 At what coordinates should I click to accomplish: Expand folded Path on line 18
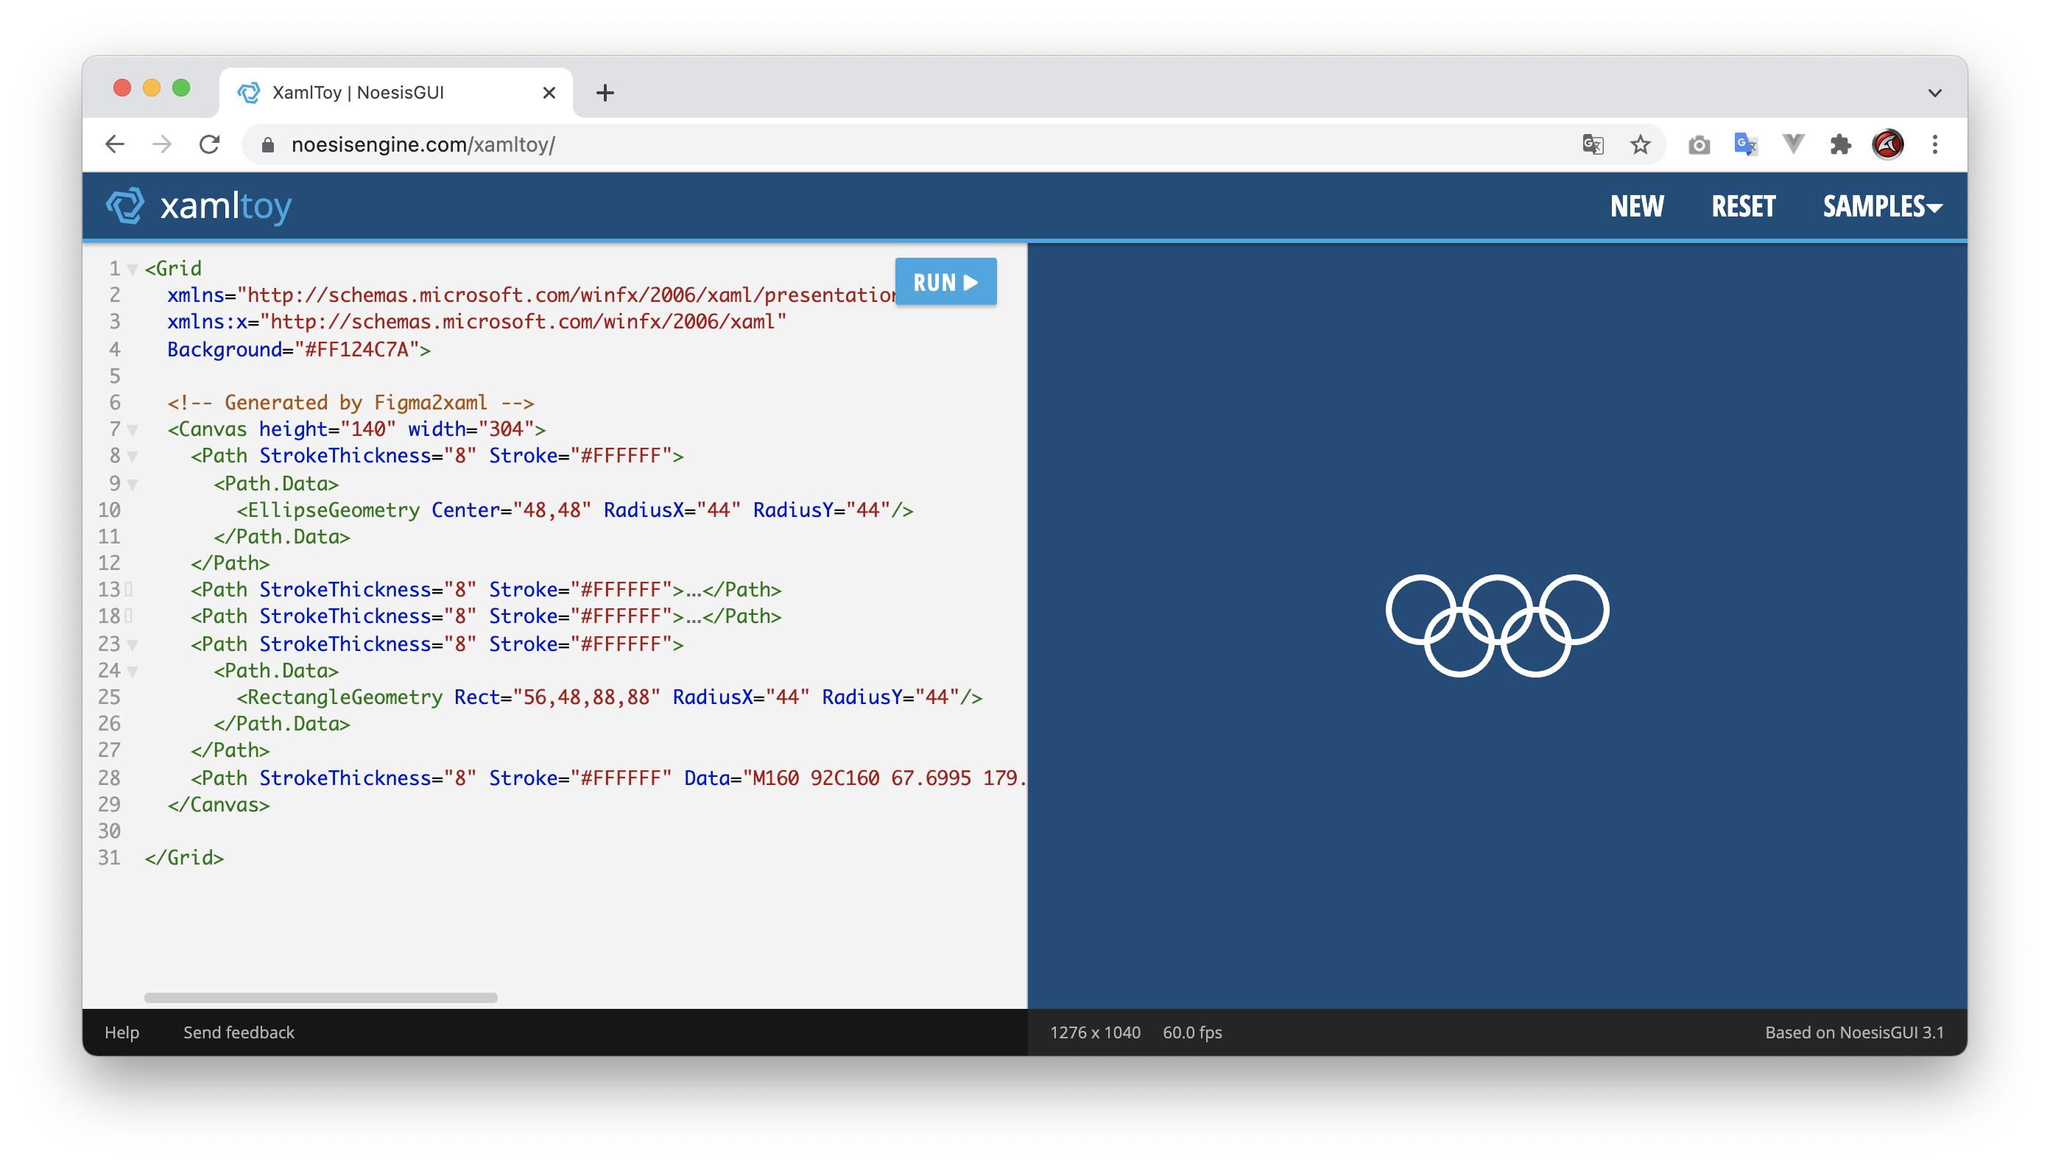click(x=129, y=616)
